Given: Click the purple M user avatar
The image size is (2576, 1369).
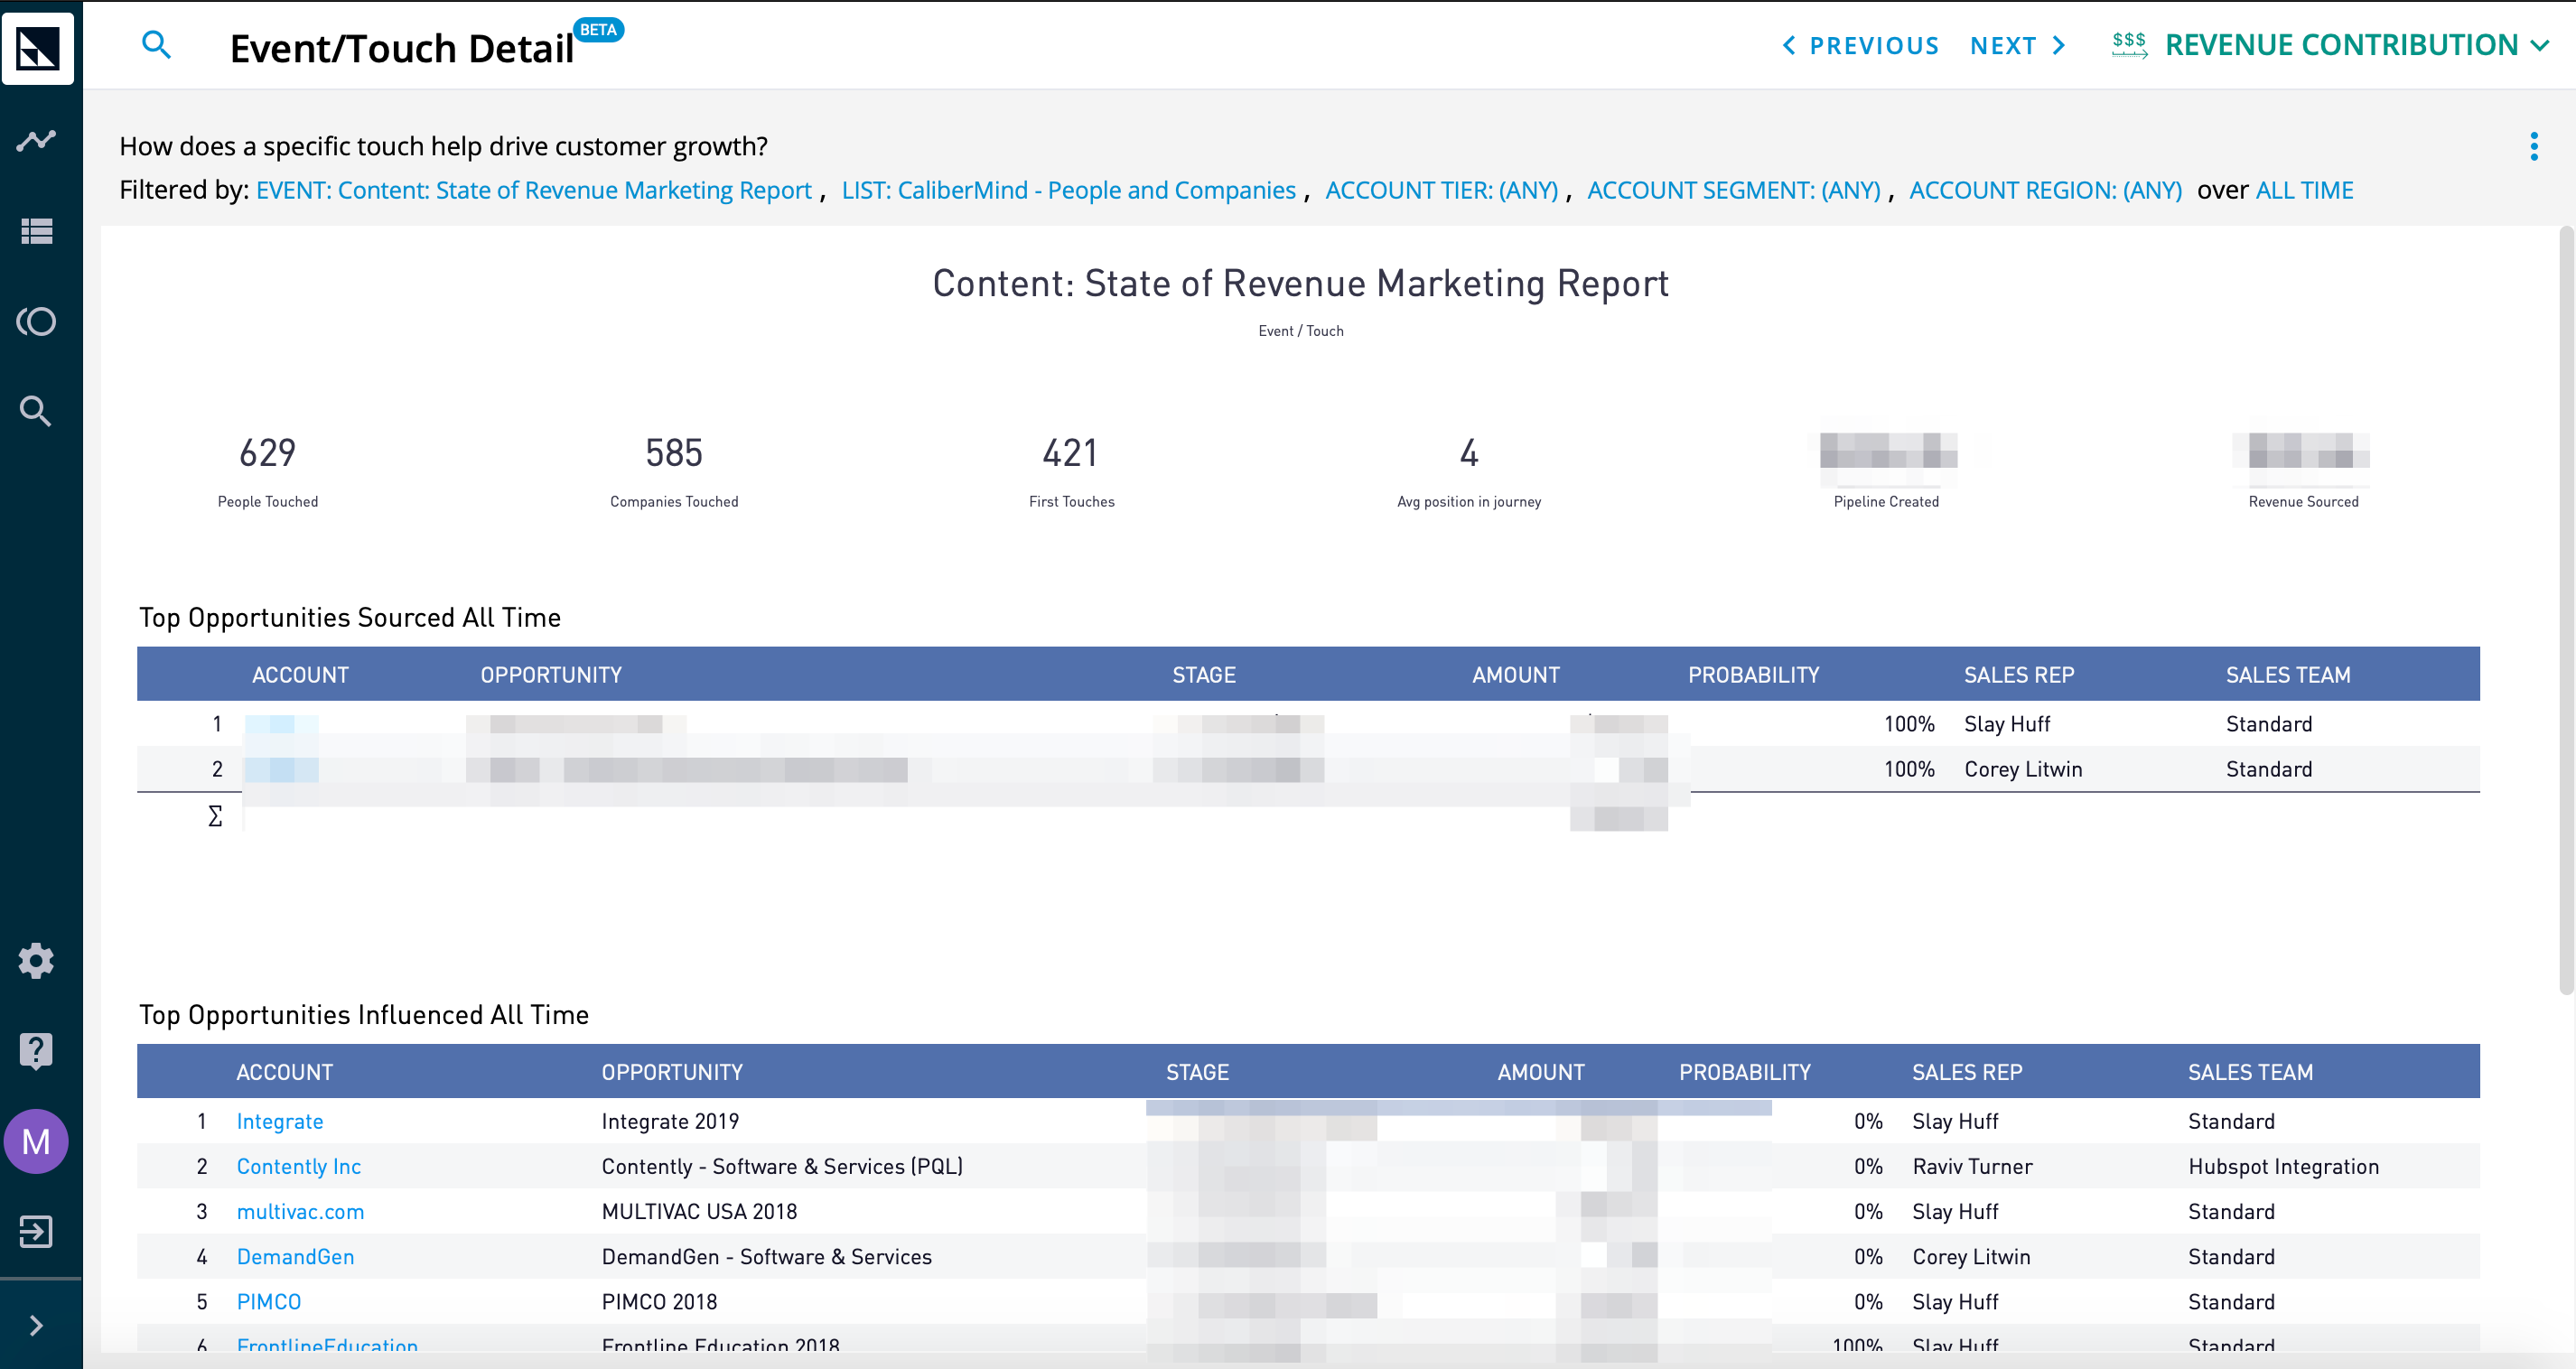Looking at the screenshot, I should pos(36,1141).
